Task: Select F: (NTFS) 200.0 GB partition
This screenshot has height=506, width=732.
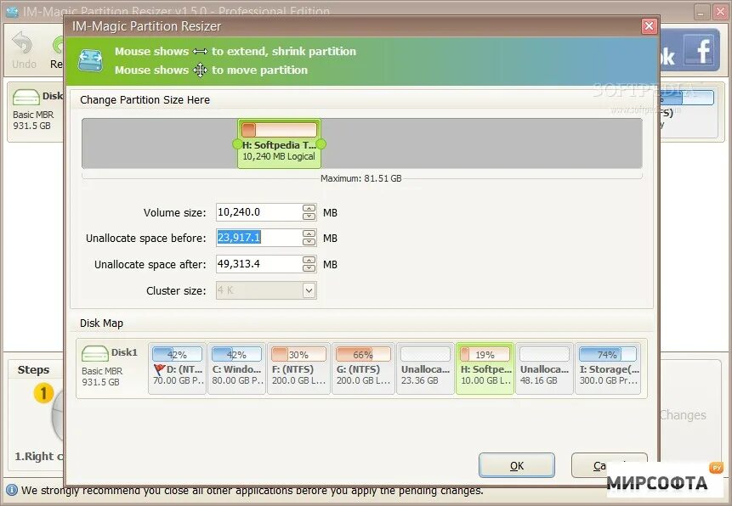Action: pyautogui.click(x=298, y=368)
